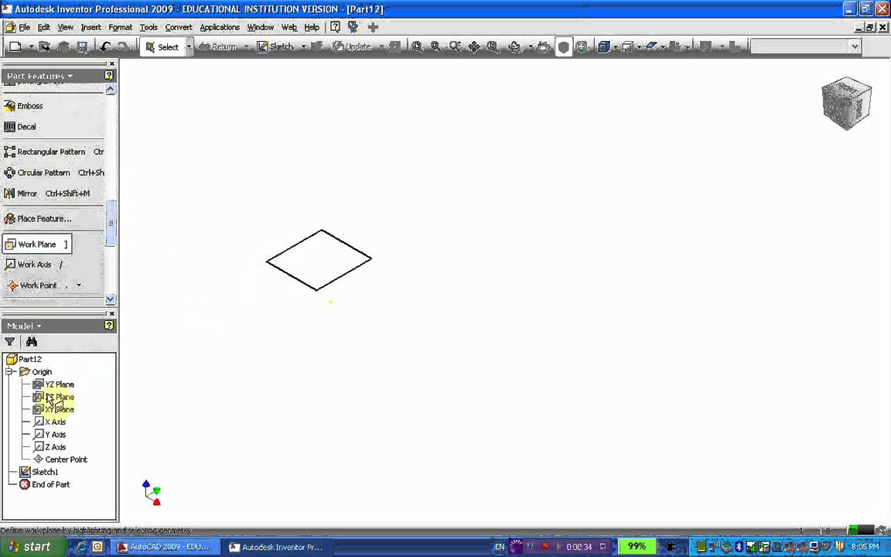Open the Select filter dropdown arrow
891x557 pixels.
click(189, 47)
